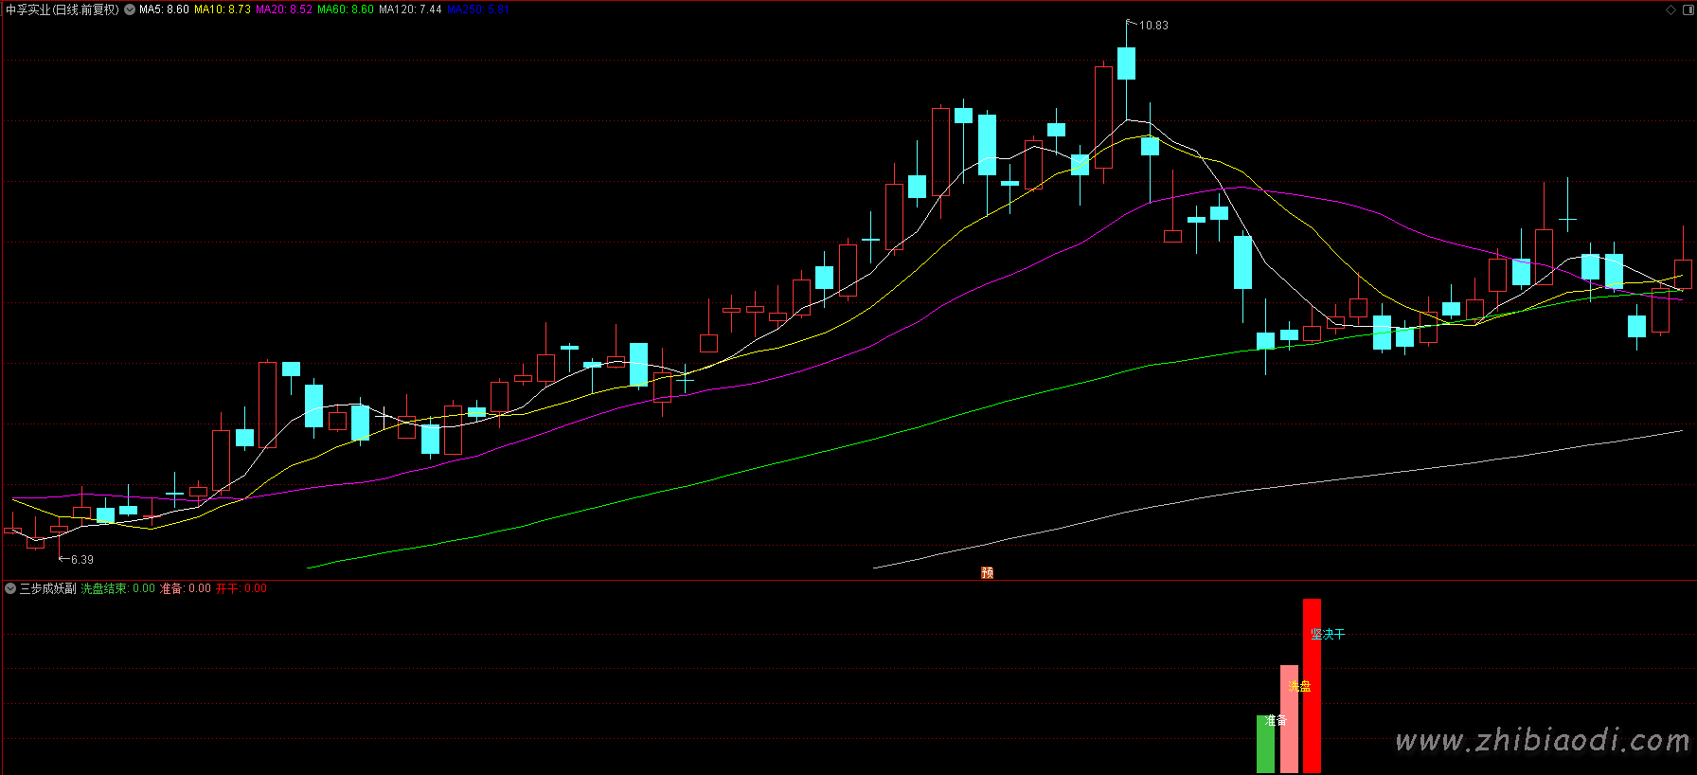The image size is (1697, 775).
Task: Click the 三步成妖副 indicator name
Action: (47, 588)
